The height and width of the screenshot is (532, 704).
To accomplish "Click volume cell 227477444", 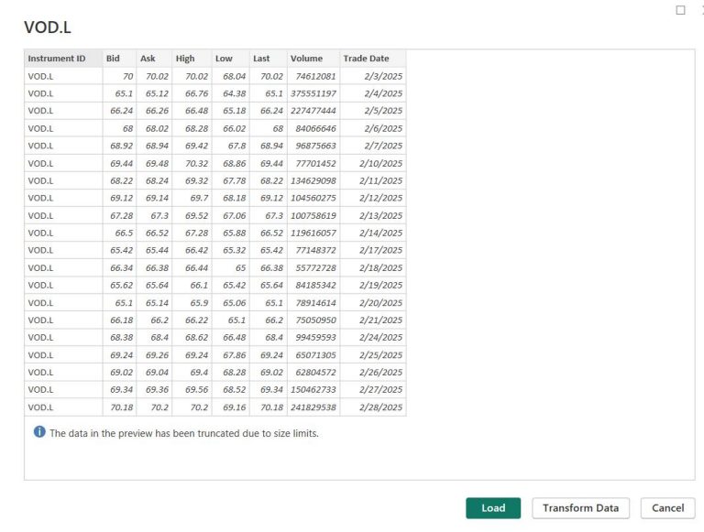I will 313,111.
